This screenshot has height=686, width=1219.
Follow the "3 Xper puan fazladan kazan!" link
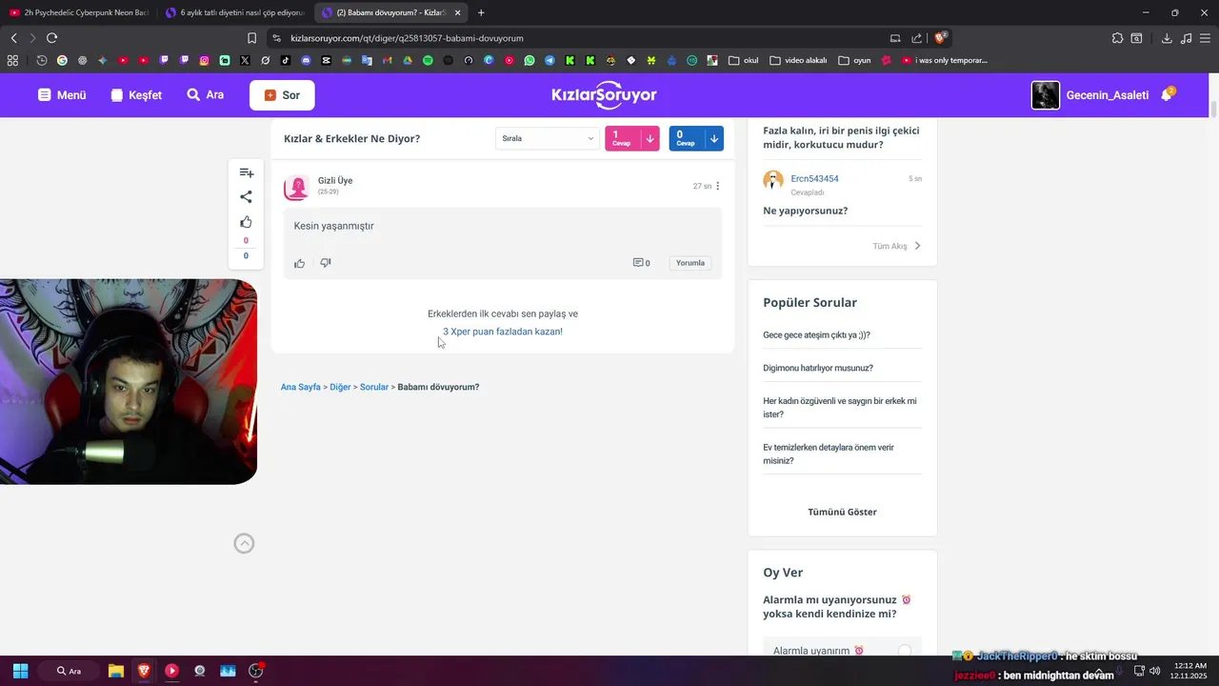tap(503, 332)
